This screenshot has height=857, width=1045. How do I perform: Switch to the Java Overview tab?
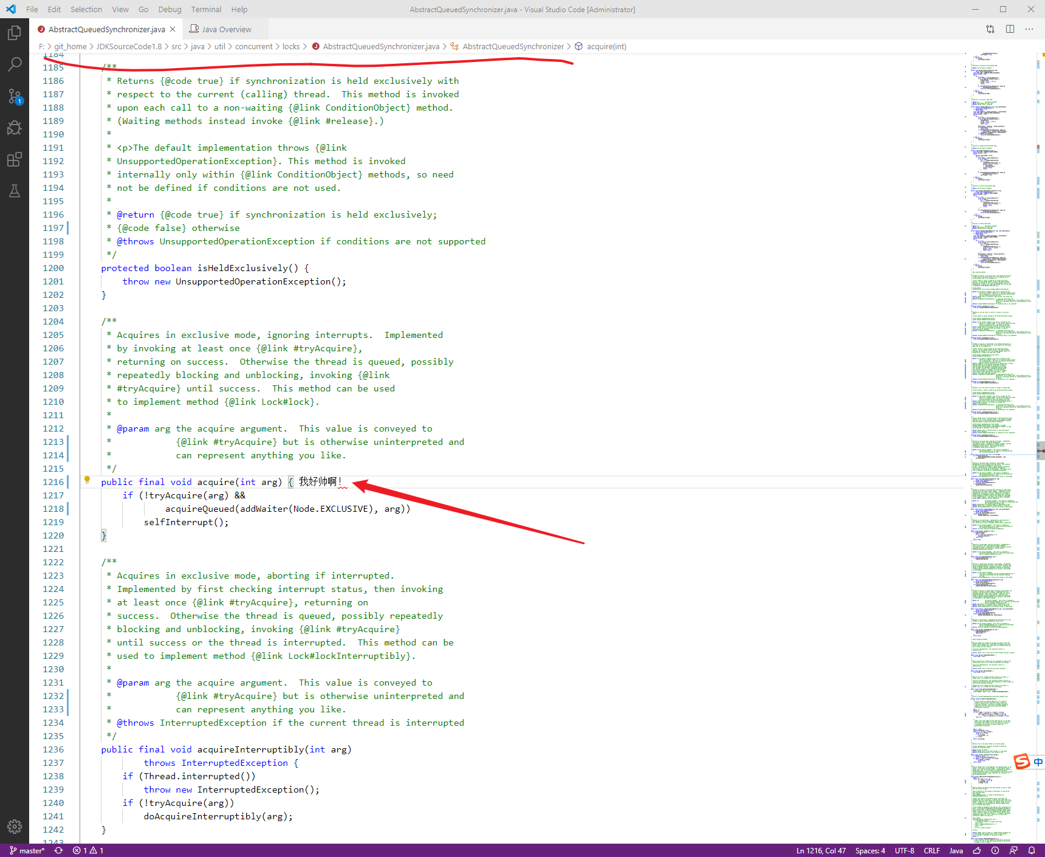225,29
